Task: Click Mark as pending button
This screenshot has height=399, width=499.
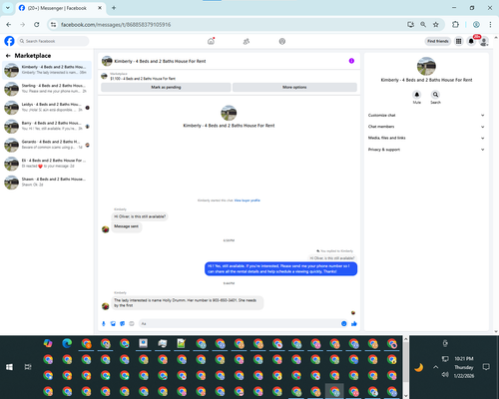Action: coord(166,87)
